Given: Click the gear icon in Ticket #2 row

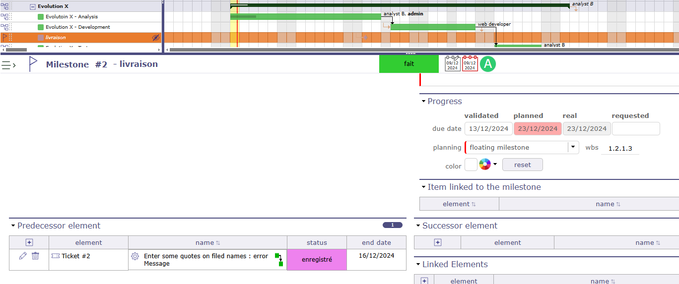Looking at the screenshot, I should click(x=135, y=256).
